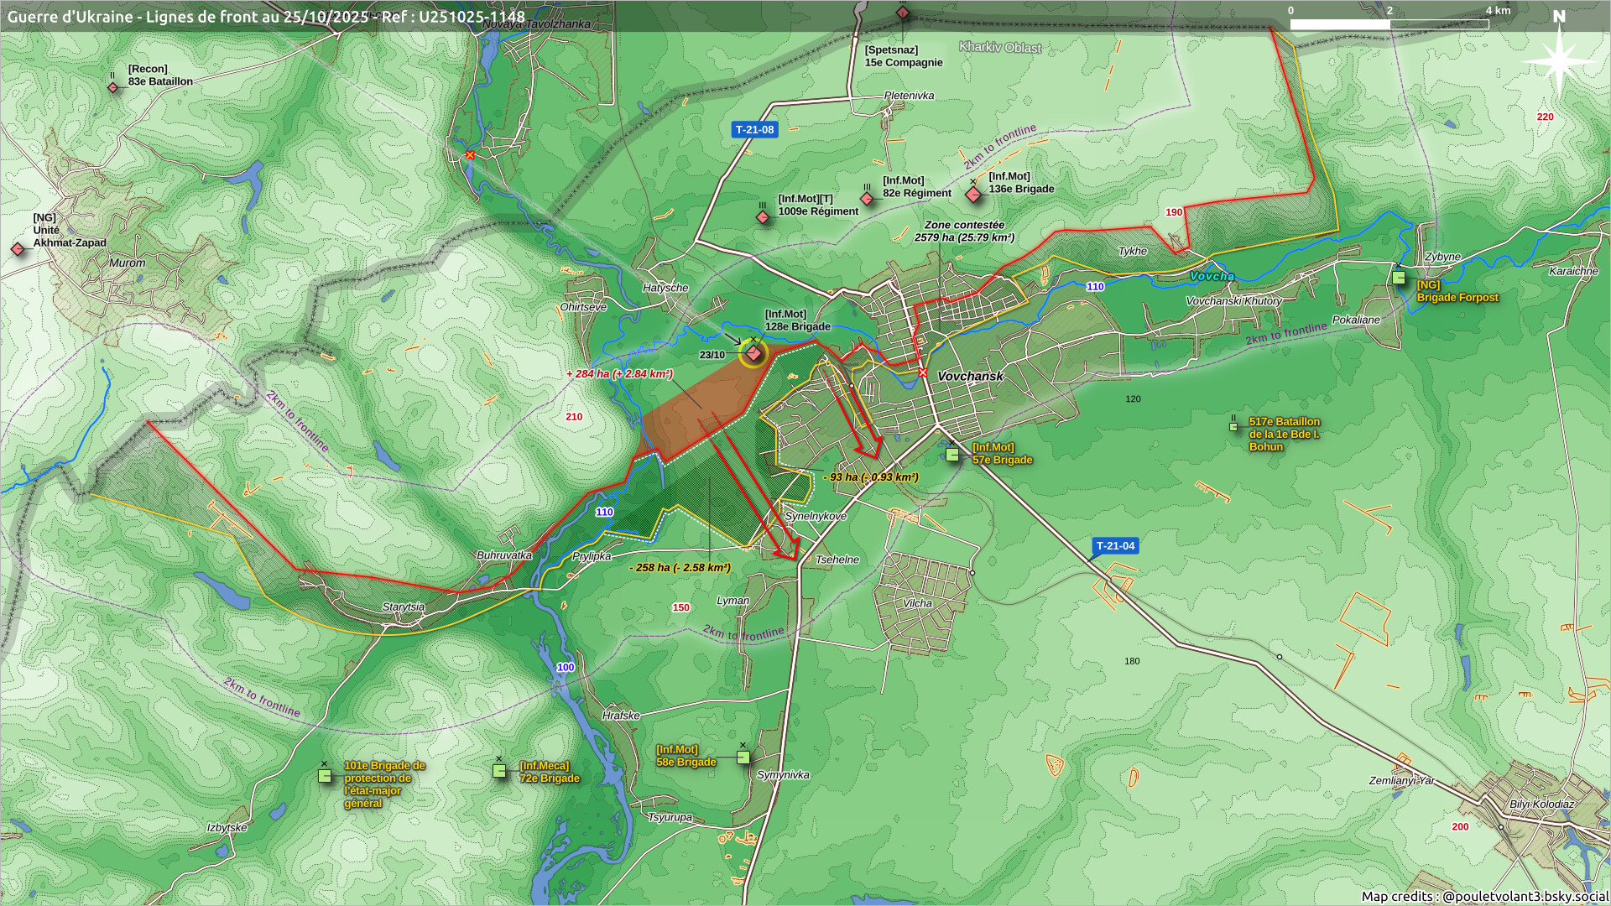Click the 128e Brigade red diamond marker
This screenshot has height=906, width=1611.
753,353
